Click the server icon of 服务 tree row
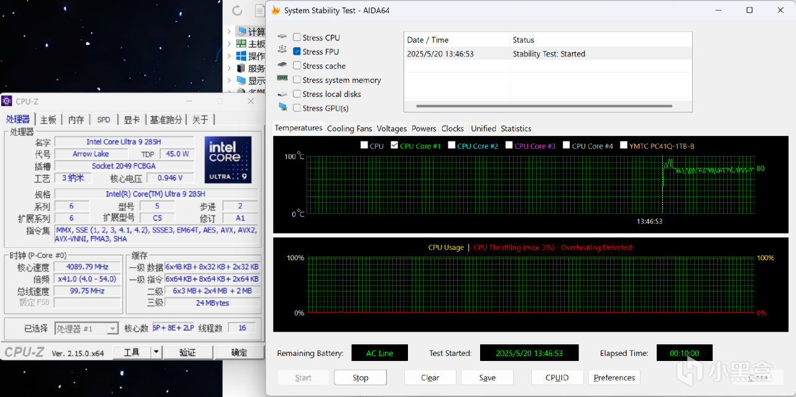Image resolution: width=796 pixels, height=397 pixels. [x=241, y=68]
